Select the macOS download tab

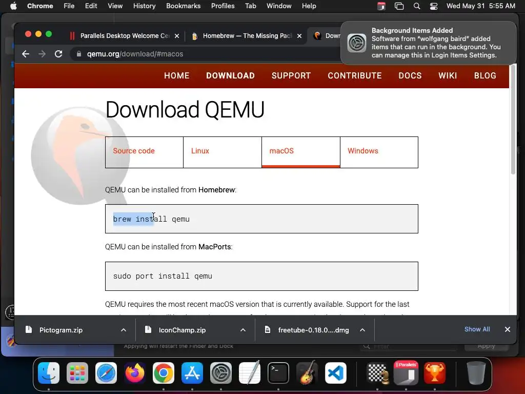[300, 152]
